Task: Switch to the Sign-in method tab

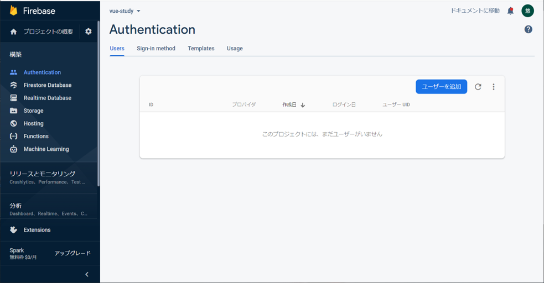Action: pyautogui.click(x=156, y=49)
